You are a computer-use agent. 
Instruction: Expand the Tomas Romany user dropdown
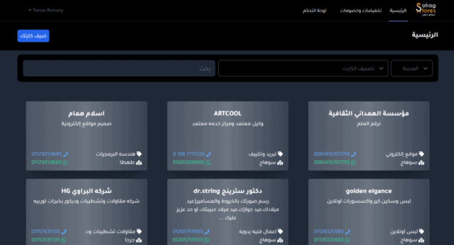coord(45,10)
